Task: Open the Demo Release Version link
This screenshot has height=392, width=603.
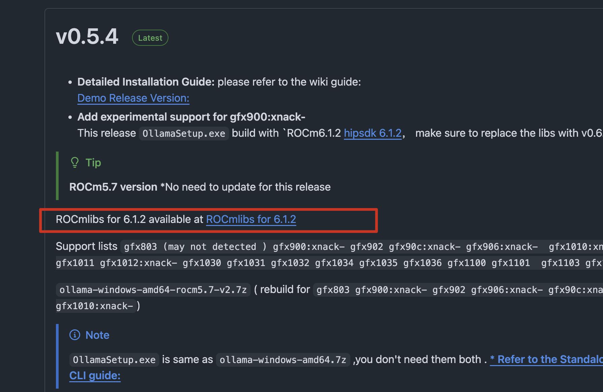Action: point(133,98)
